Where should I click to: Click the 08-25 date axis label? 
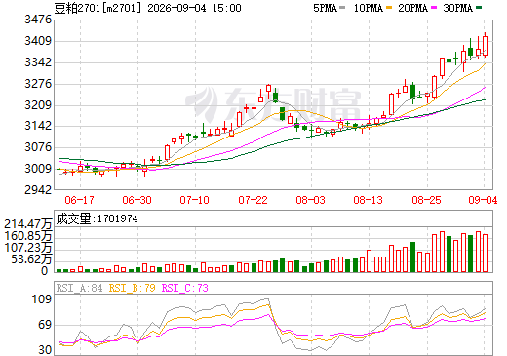click(426, 200)
